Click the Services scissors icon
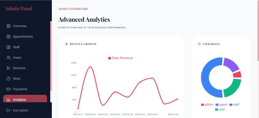Screen dimensions: 259x118 pos(8,68)
